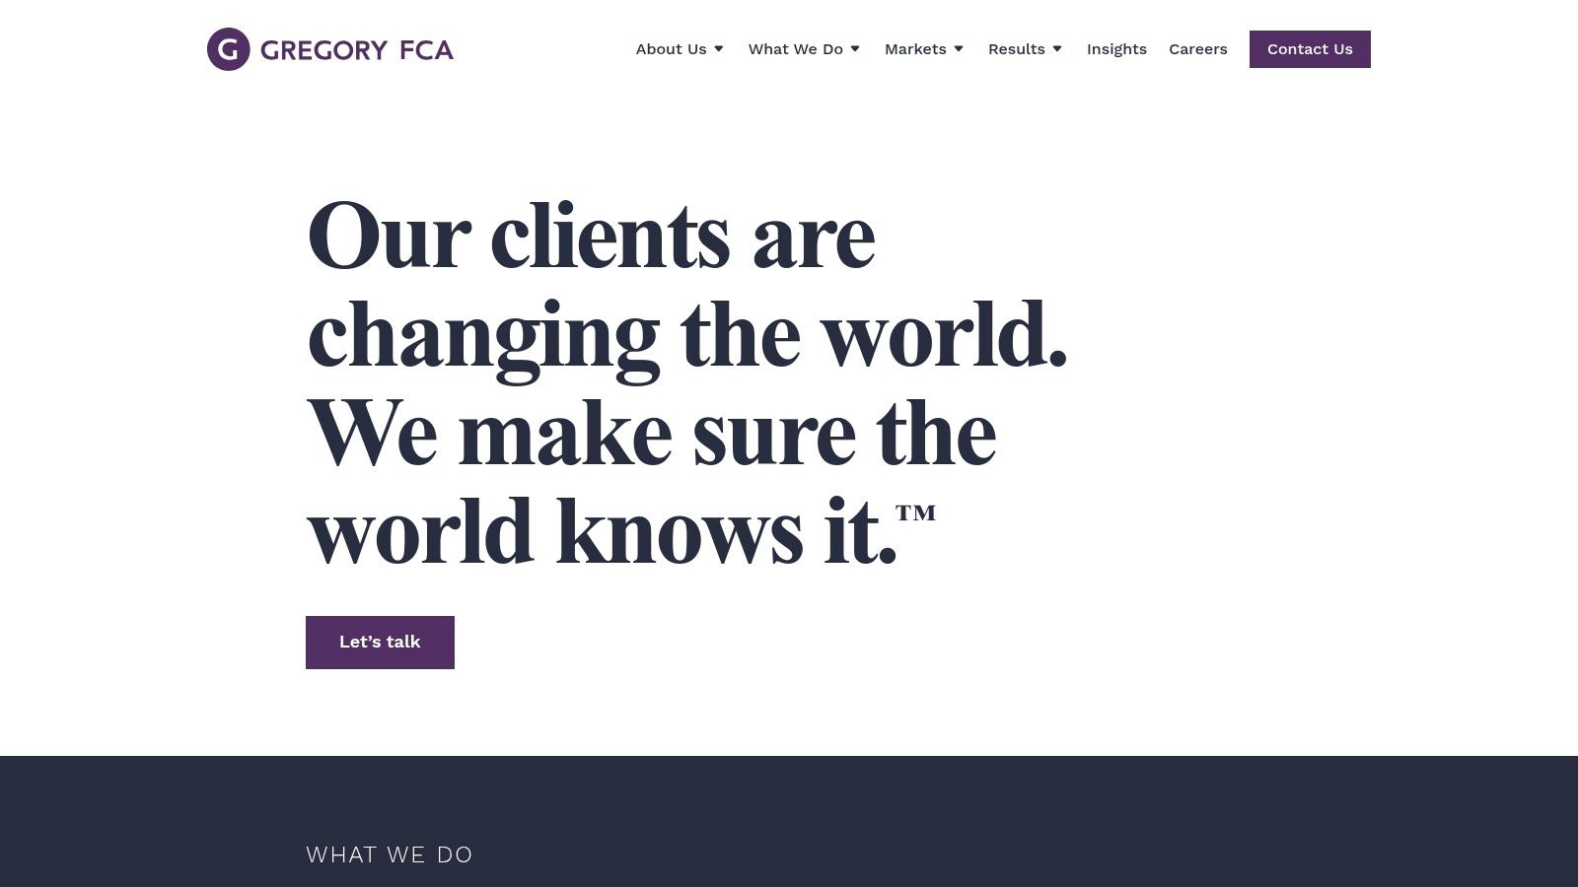Click the purple circular G logo icon
Viewport: 1578px width, 887px height.
coord(228,49)
